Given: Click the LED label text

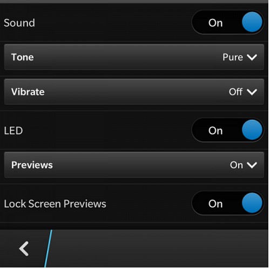Looking at the screenshot, I should point(13,131).
